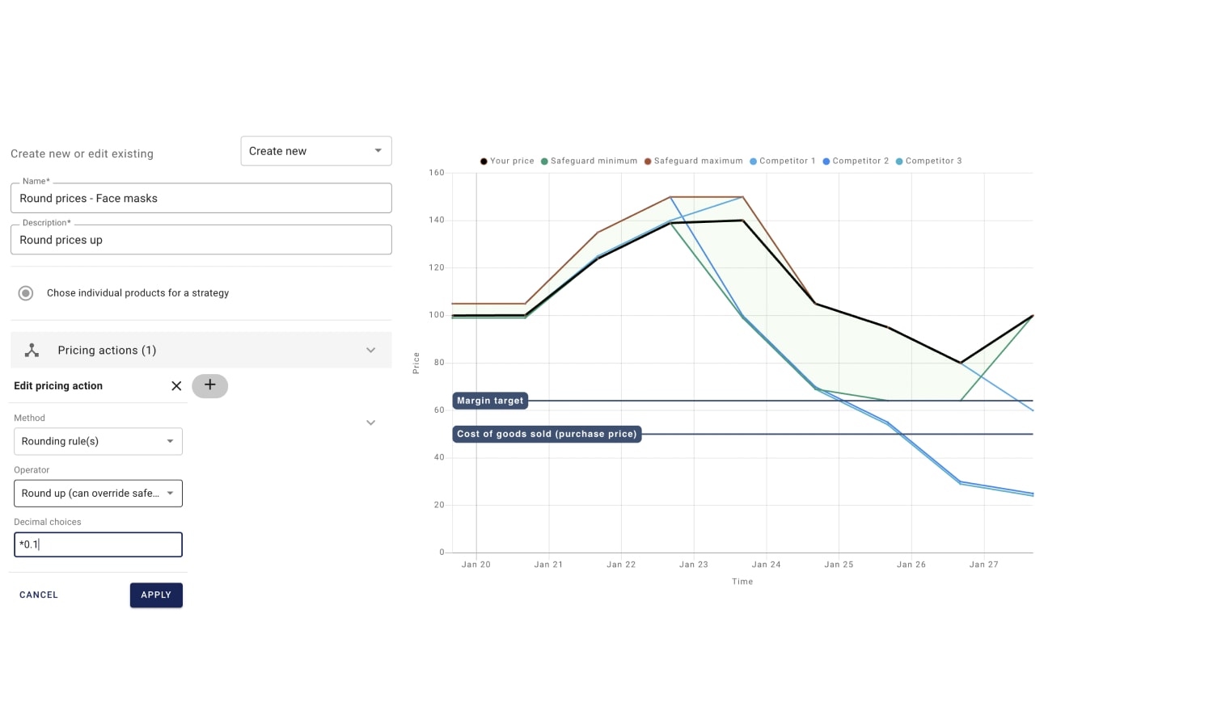Click the Apply button
Image resolution: width=1213 pixels, height=727 pixels.
(156, 595)
